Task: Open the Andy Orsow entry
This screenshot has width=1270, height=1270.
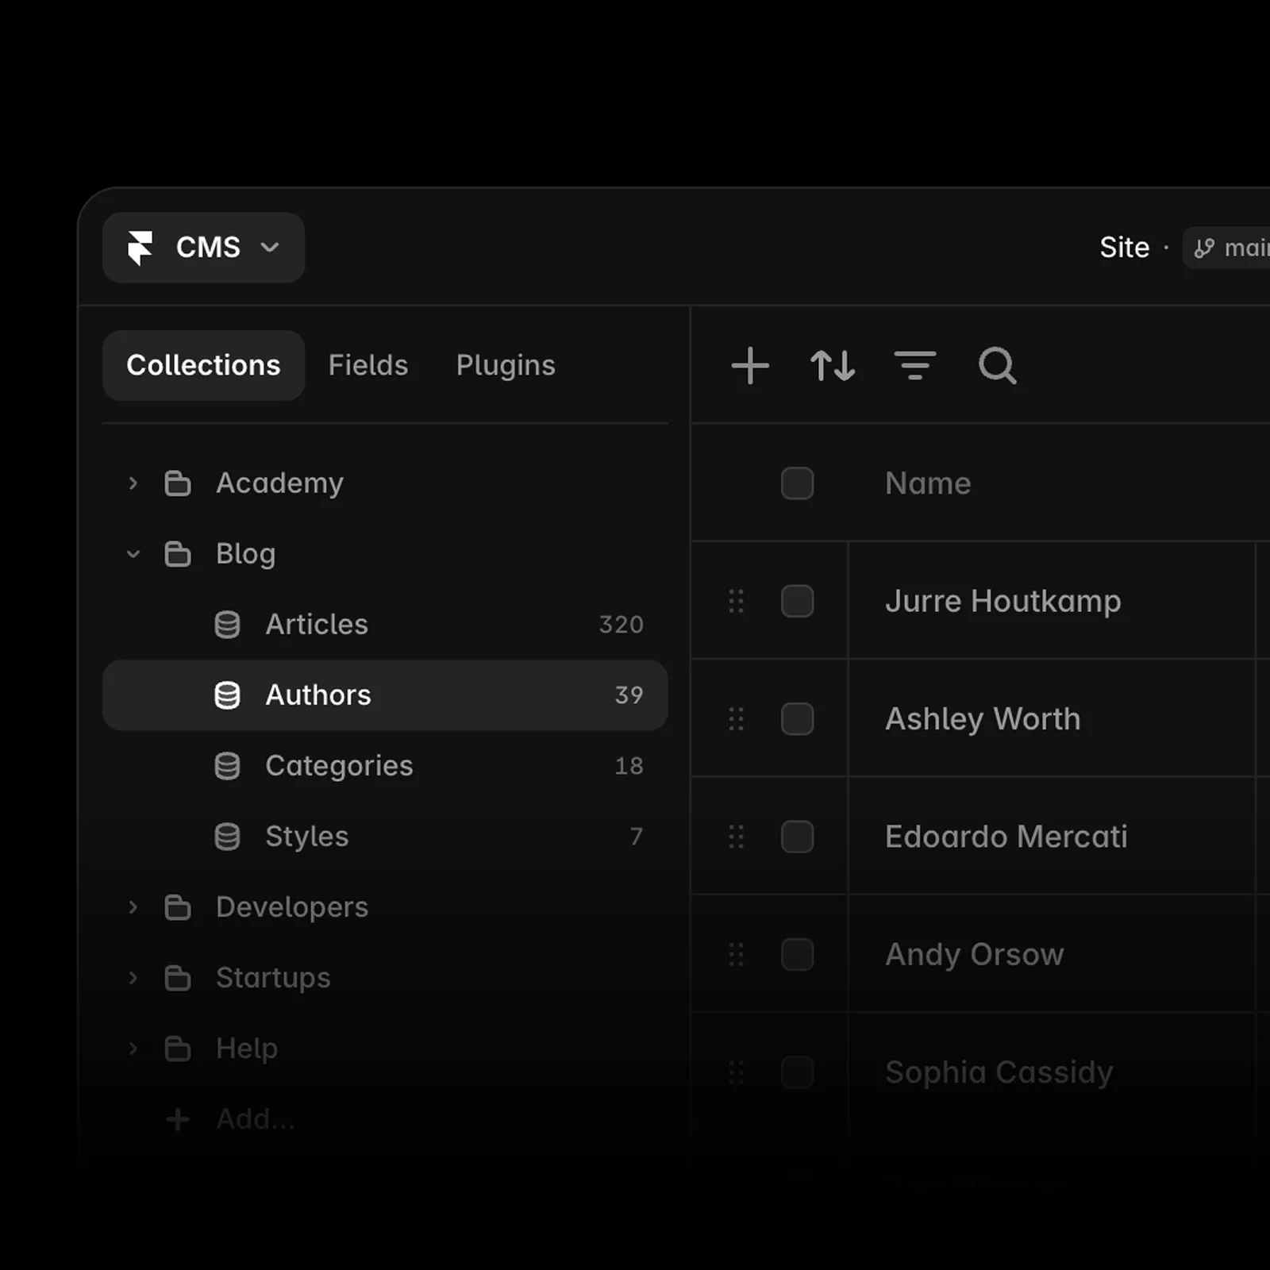Action: [x=974, y=954]
